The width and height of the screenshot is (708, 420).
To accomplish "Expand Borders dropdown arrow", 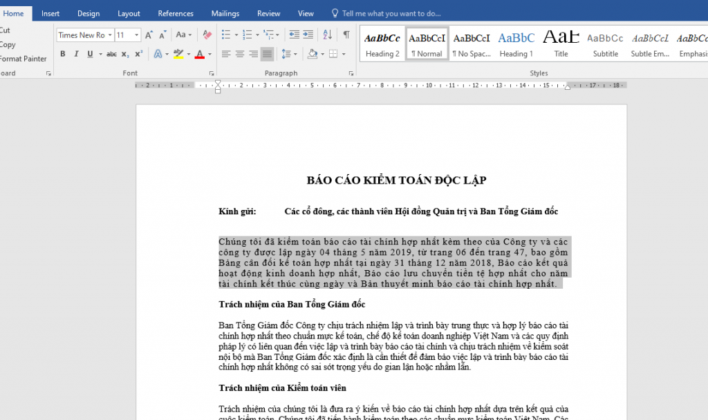I will [x=344, y=54].
